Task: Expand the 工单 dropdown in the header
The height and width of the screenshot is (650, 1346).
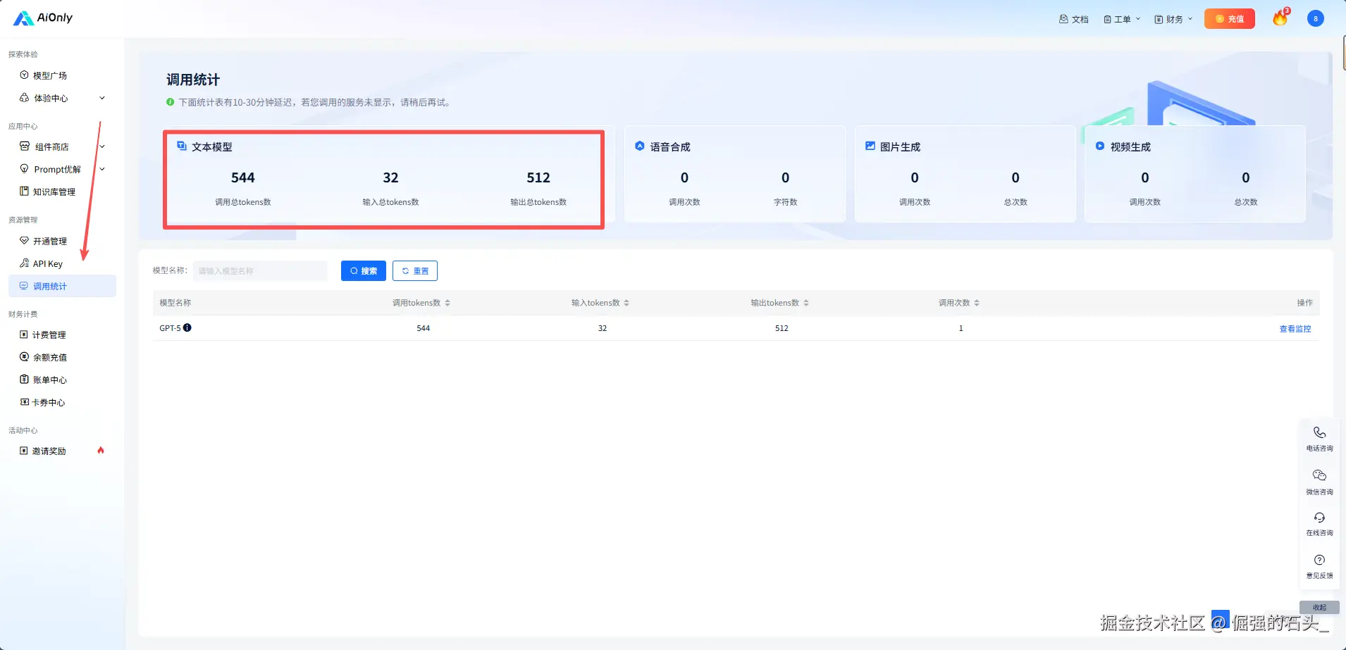Action: pyautogui.click(x=1121, y=19)
